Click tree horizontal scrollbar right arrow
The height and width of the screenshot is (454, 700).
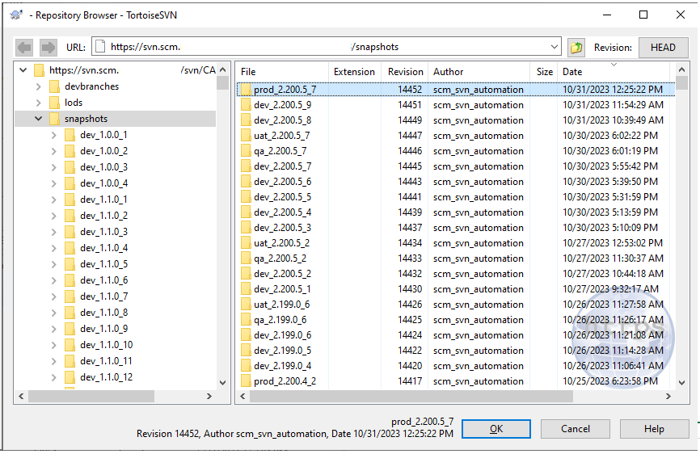(x=209, y=396)
